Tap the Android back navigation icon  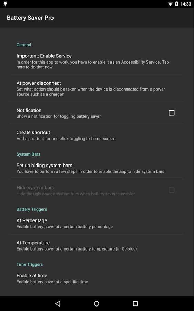pyautogui.click(x=58, y=303)
